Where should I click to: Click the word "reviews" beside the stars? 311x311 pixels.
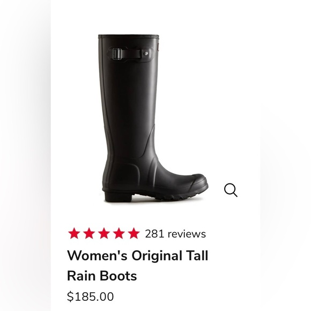click(187, 234)
